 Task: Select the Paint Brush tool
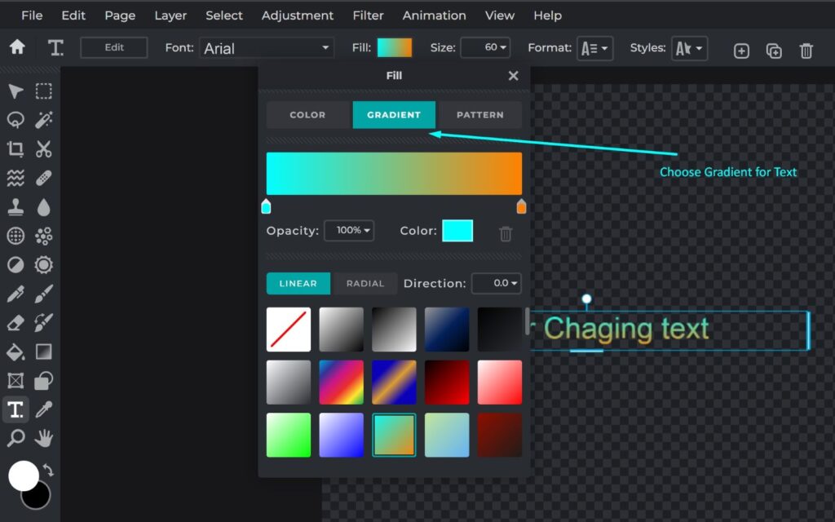click(x=44, y=294)
